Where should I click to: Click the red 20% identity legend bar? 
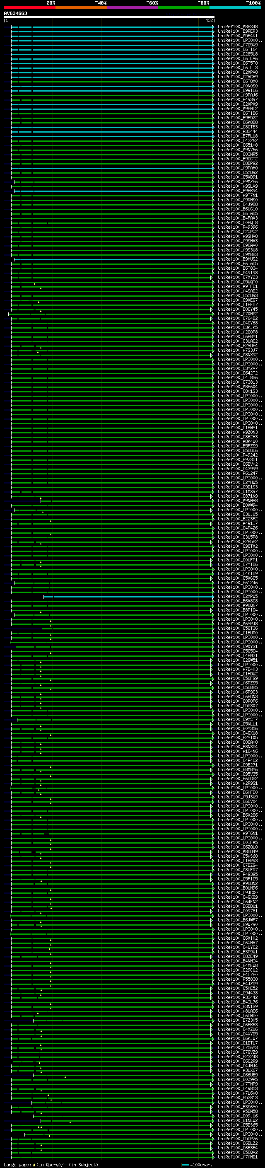[x=30, y=8]
